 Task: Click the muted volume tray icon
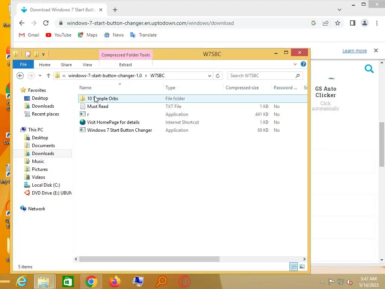[350, 282]
